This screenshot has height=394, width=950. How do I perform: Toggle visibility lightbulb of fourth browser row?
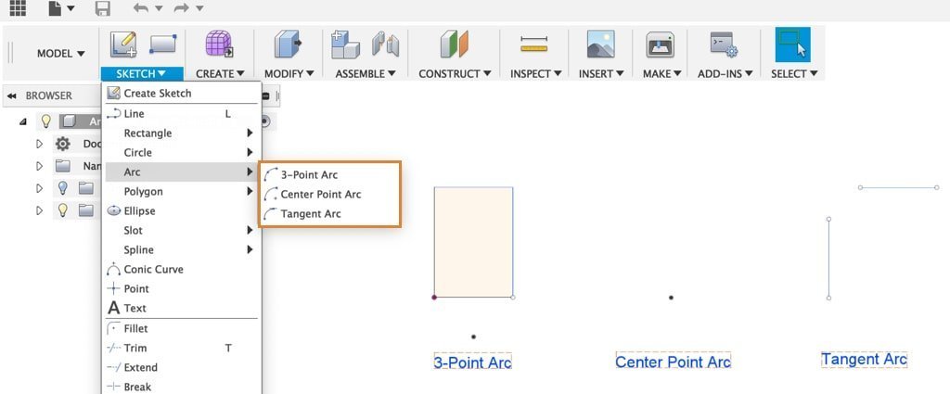[x=62, y=188]
